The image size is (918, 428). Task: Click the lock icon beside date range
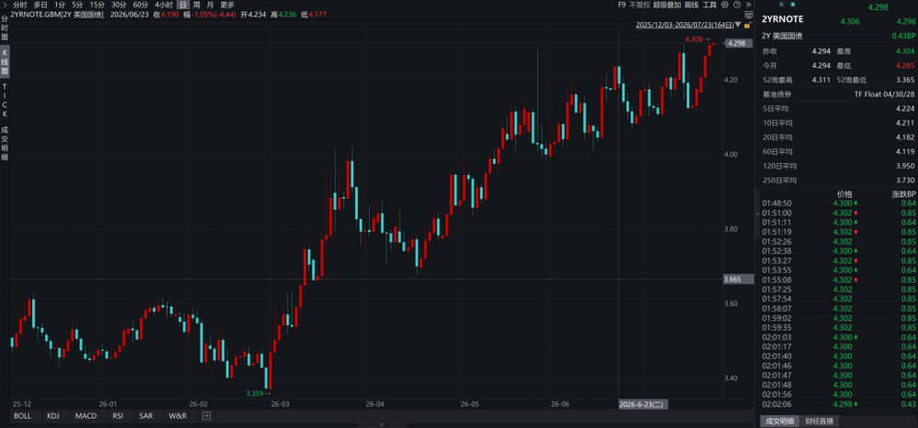[x=748, y=25]
